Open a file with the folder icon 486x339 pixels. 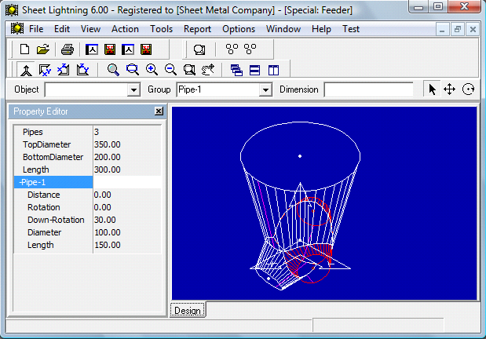[42, 49]
